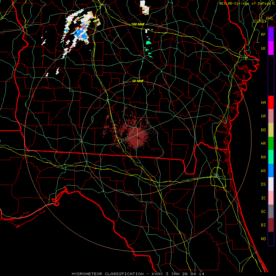
Task: Click the HA legend label
Action: (x=263, y=103)
